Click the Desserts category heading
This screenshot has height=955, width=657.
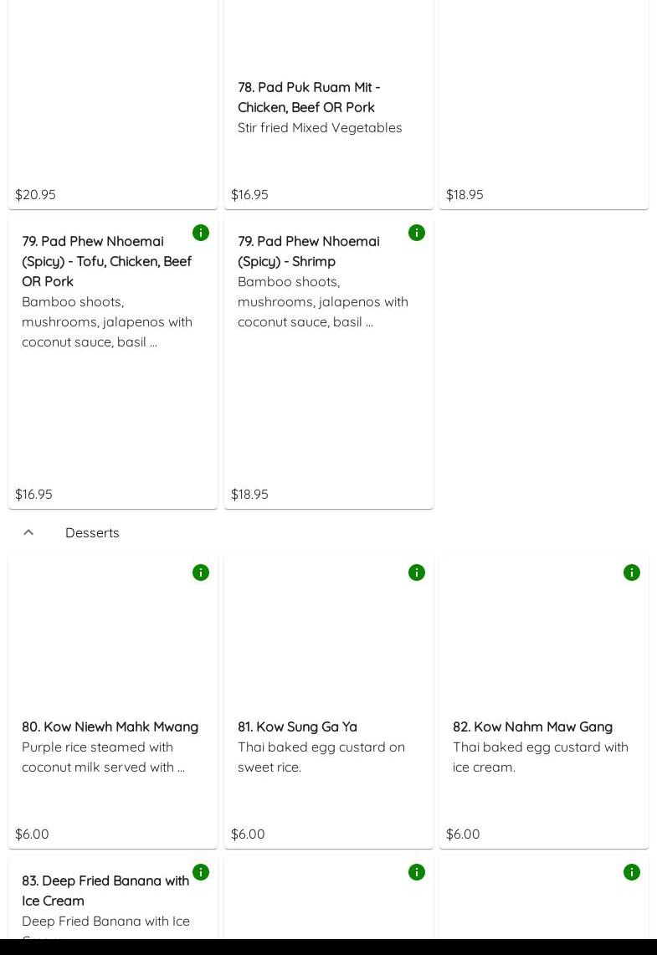coord(92,532)
